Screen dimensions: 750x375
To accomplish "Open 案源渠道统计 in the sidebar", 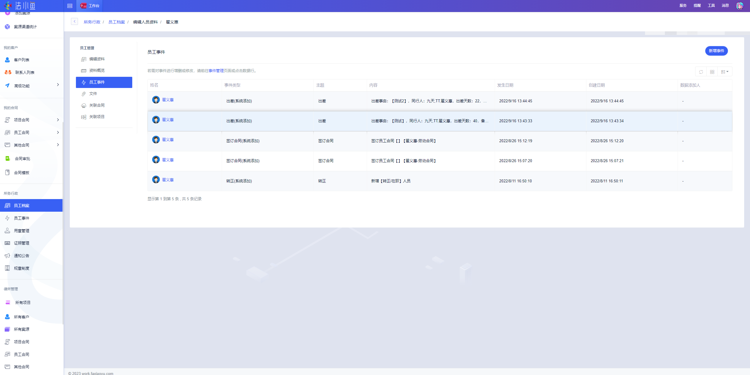I will click(25, 27).
